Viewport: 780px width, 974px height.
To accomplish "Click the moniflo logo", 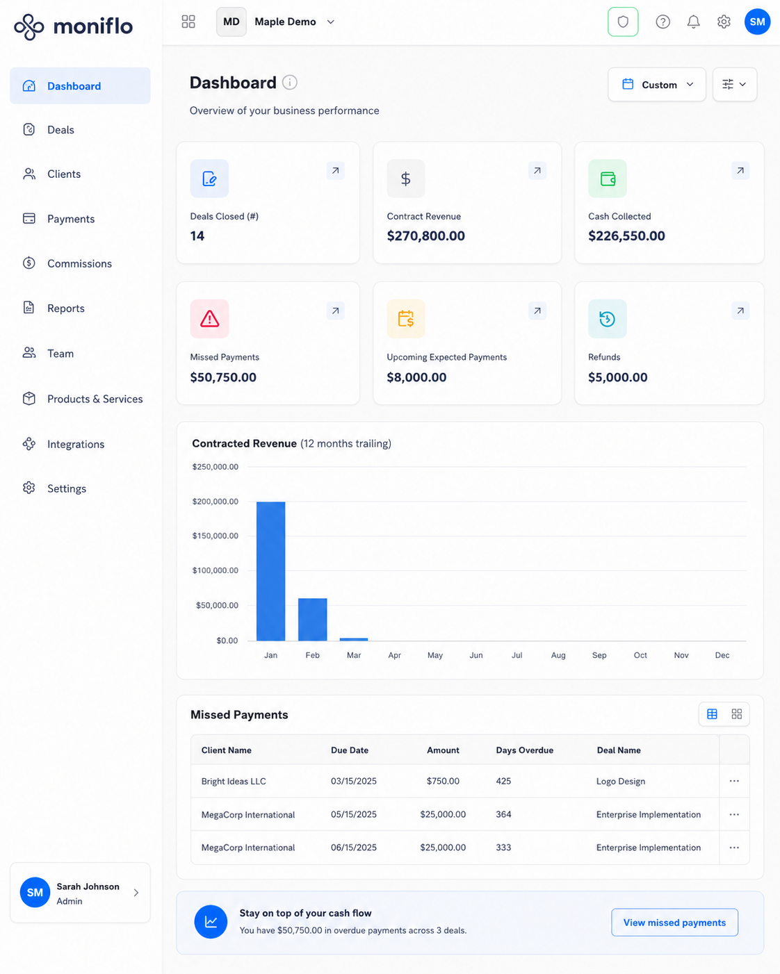I will [x=73, y=26].
